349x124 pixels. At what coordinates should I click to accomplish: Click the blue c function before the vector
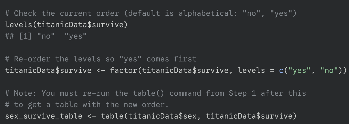coord(281,70)
